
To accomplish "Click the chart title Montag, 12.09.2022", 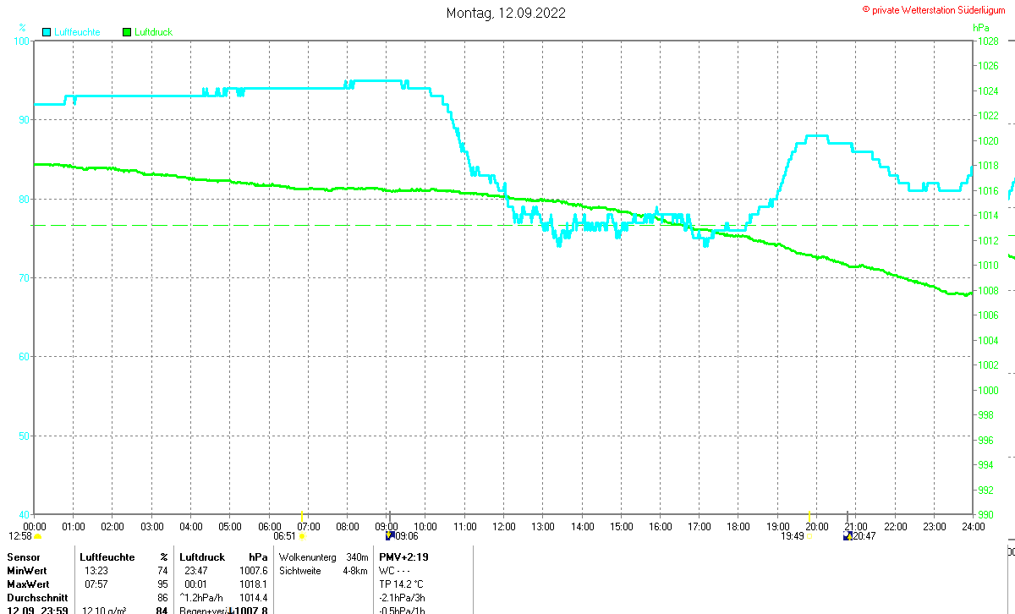I will click(506, 13).
